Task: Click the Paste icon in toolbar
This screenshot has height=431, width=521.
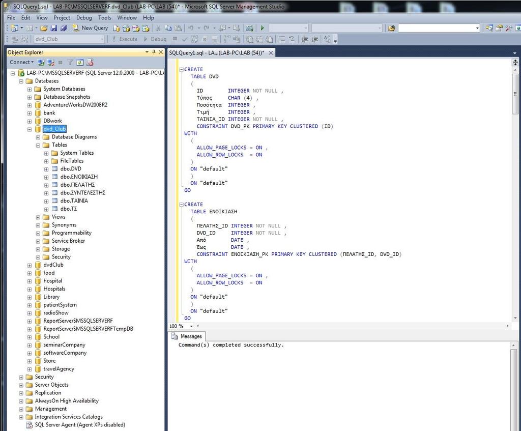Action: [178, 28]
